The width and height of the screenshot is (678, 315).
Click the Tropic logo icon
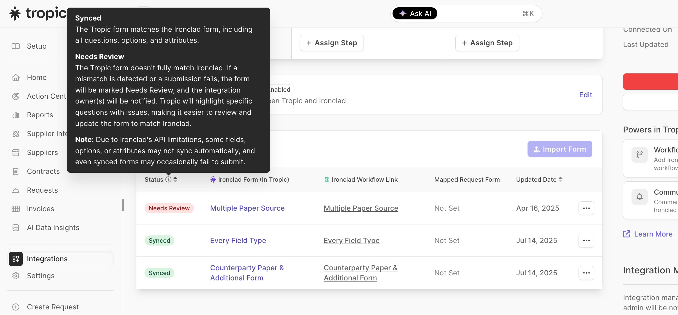click(15, 13)
